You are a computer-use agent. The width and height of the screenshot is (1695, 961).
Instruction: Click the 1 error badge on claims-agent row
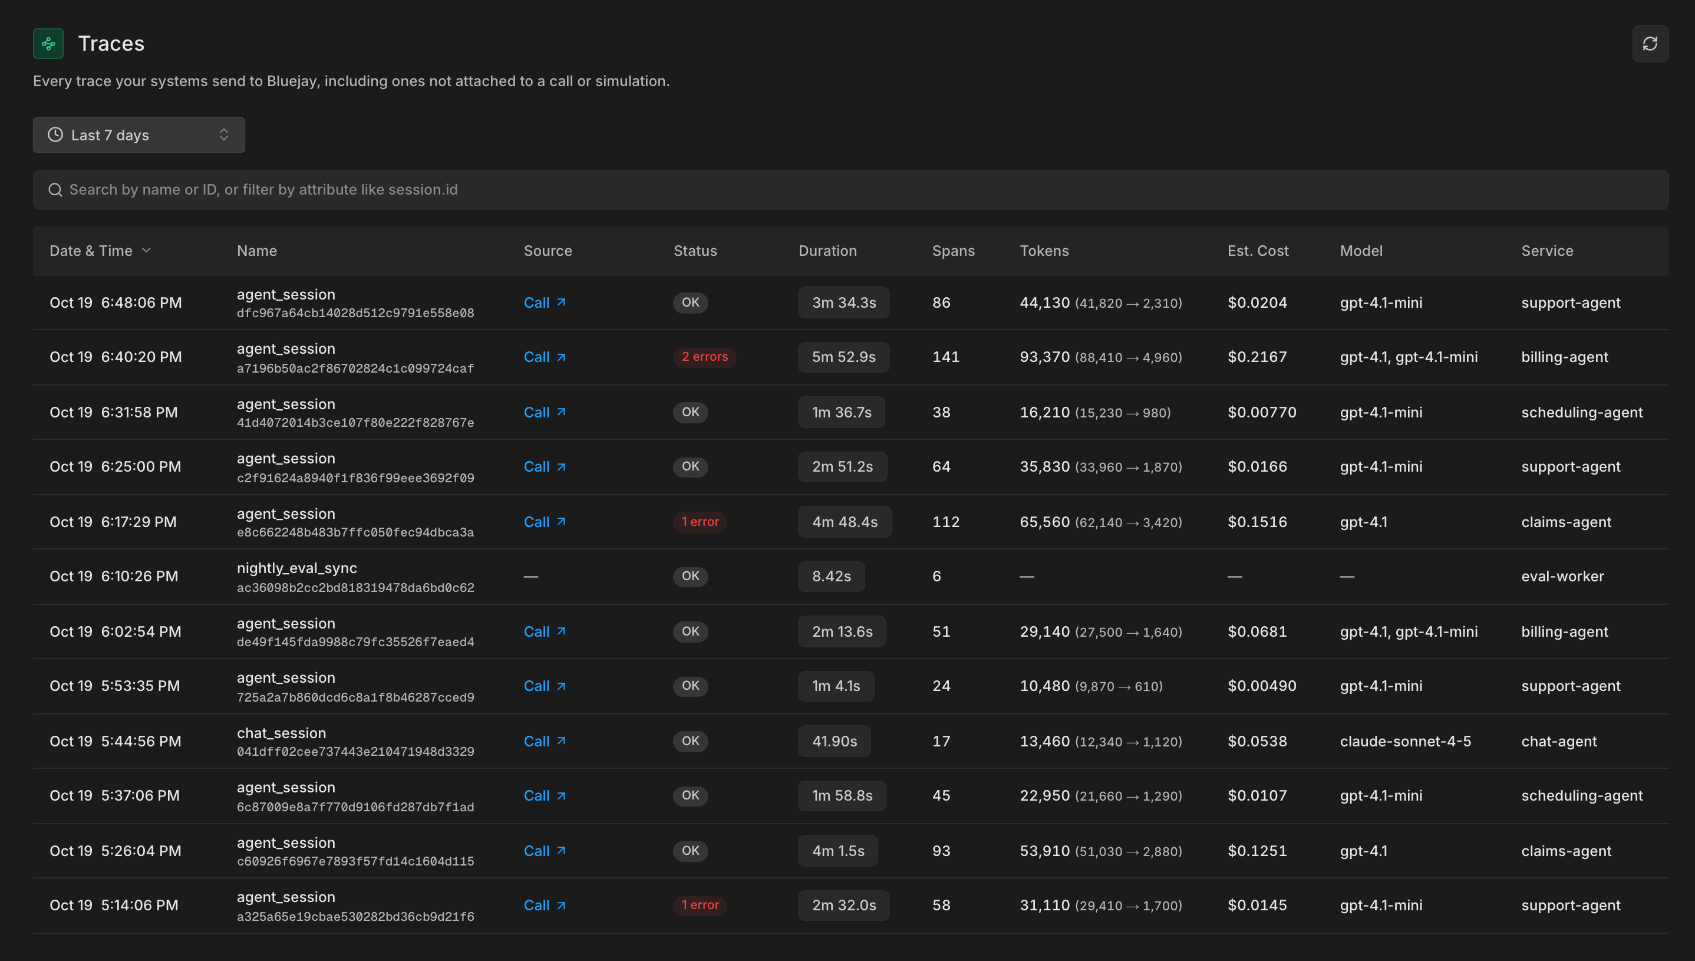pos(700,521)
